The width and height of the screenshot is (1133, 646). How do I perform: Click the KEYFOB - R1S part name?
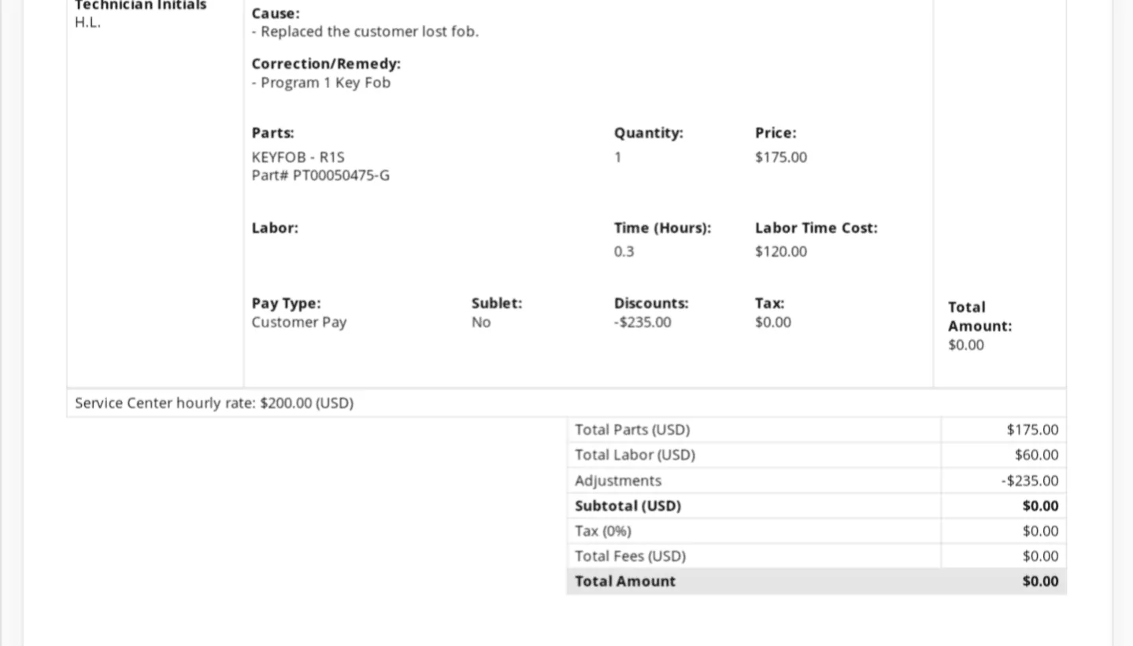(x=298, y=157)
